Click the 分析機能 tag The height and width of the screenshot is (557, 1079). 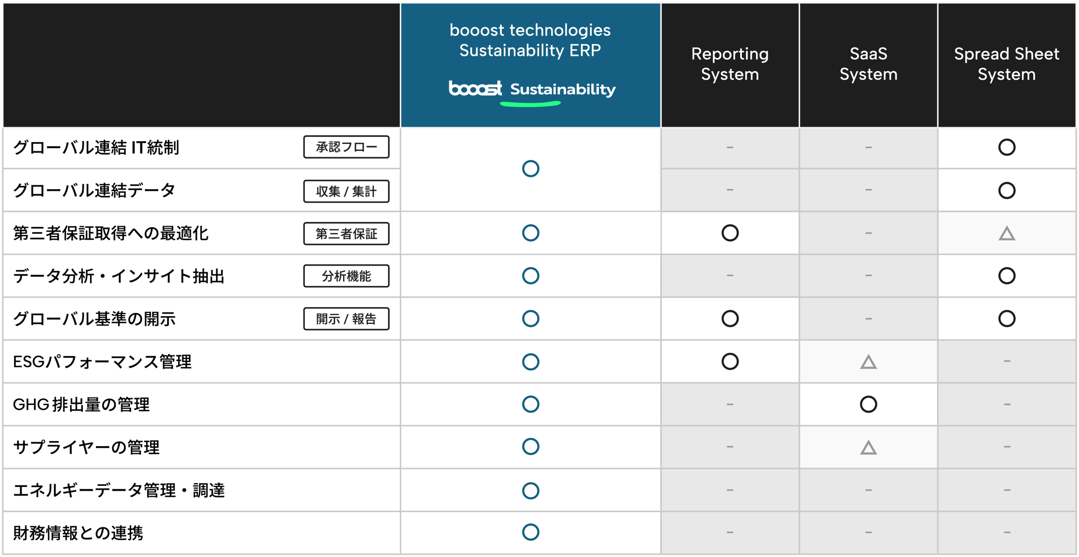coord(346,276)
